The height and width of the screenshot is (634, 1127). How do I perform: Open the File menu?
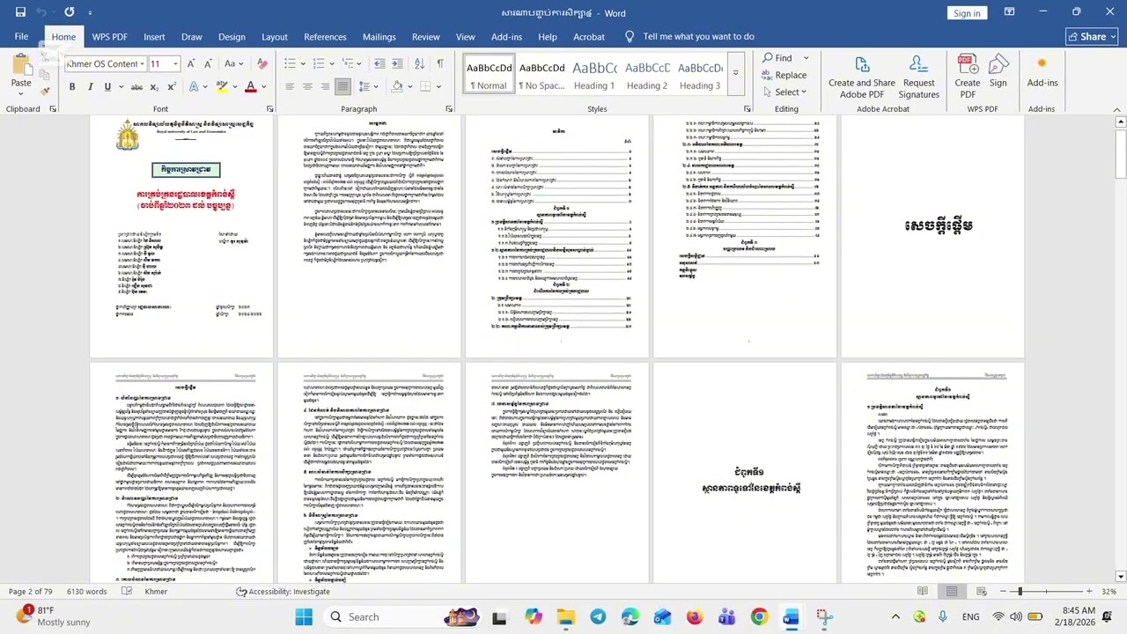click(21, 37)
